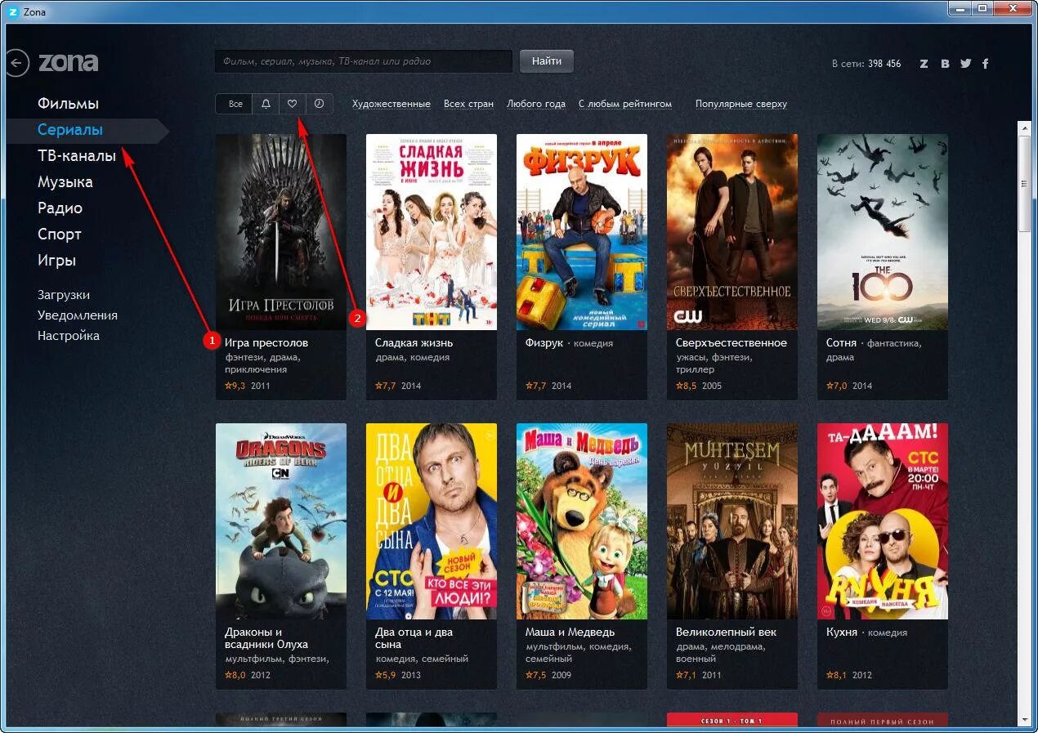
Task: Click the 9,3 rating of Игра престолов
Action: click(x=235, y=386)
